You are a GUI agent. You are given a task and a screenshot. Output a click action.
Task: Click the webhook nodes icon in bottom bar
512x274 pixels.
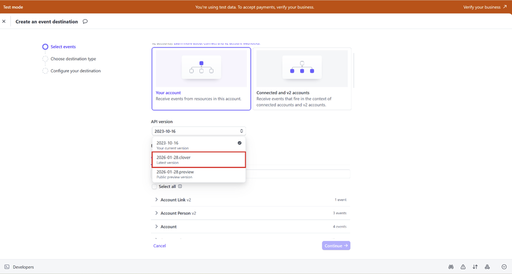(x=487, y=267)
